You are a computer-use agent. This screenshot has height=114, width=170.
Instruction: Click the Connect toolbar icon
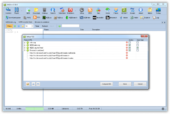(8, 11)
